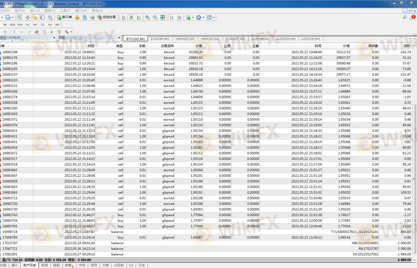This screenshot has height=268, width=417.
Task: Open the 邮箱 terminal tab
Action: coord(69,265)
